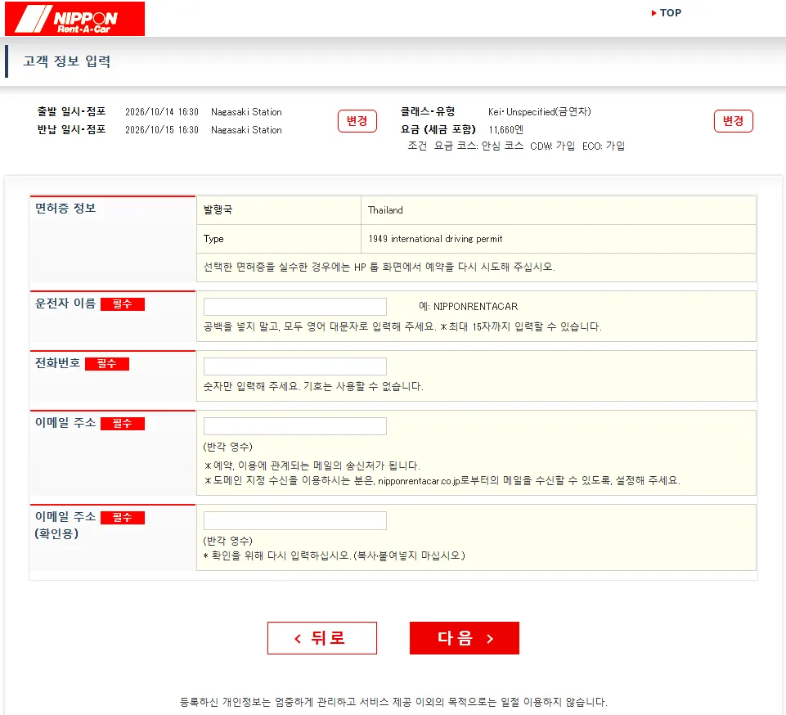786x715 pixels.
Task: Click the Type row label
Action: pyautogui.click(x=213, y=239)
